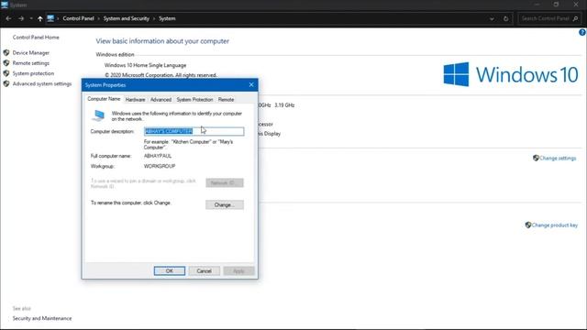
Task: Click the 3.19 GHz processor text
Action: click(284, 105)
